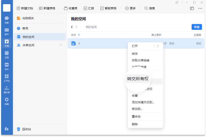This screenshot has height=137, width=206.
Task: Open the three-dots overflow menu at top right
Action: [x=200, y=8]
